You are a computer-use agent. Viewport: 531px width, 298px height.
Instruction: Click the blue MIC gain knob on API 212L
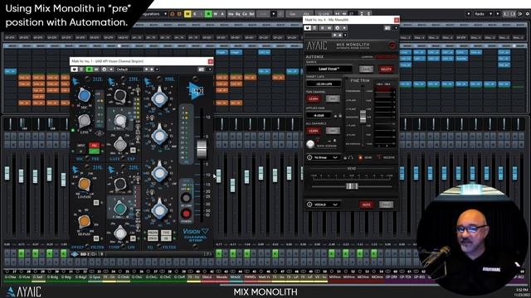coord(84,96)
